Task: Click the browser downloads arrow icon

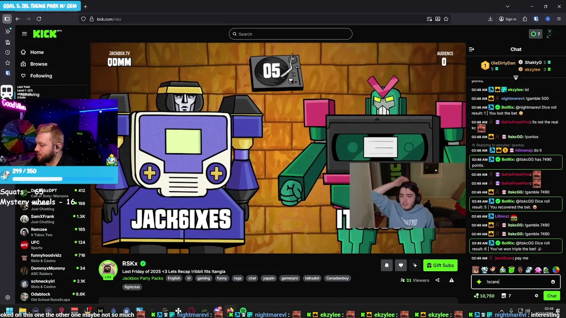Action: point(490,19)
